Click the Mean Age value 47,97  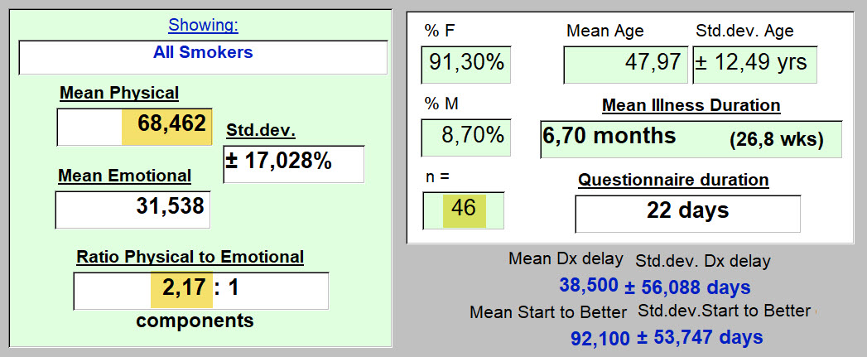pos(626,65)
